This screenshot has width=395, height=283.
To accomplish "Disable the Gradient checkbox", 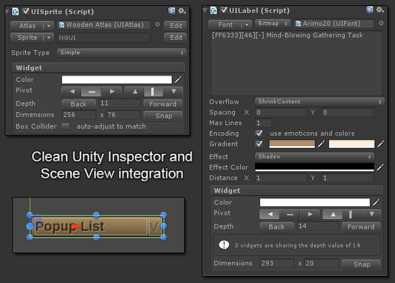I will (x=259, y=144).
